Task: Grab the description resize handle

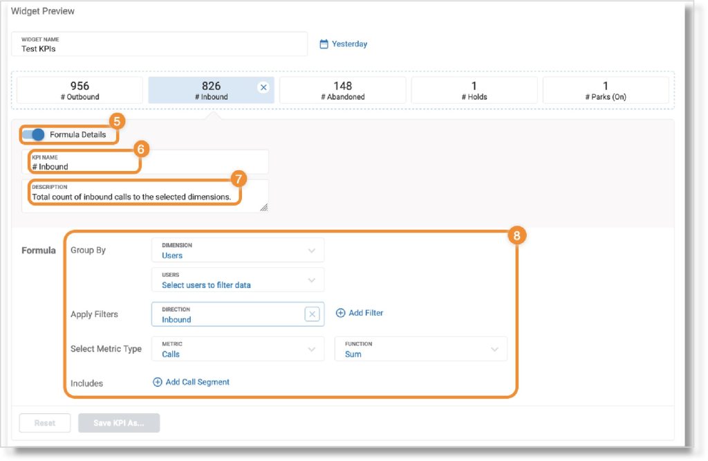Action: [x=264, y=208]
